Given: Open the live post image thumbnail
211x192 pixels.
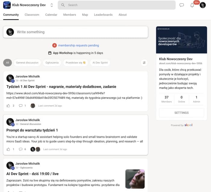Looking at the screenshot, I should click(135, 179).
